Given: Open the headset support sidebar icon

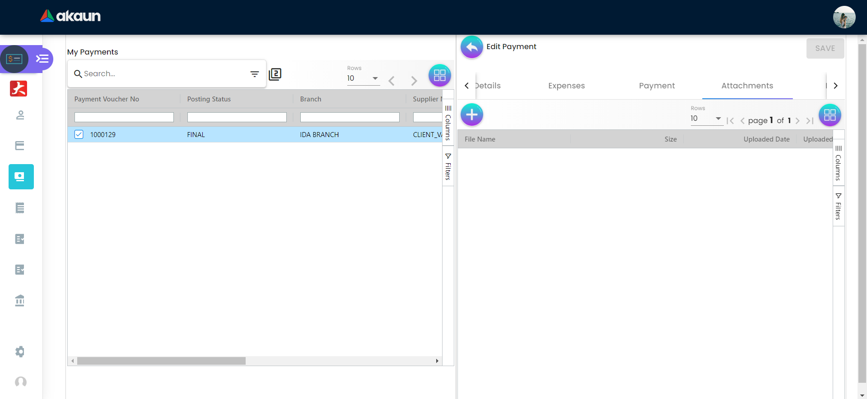Looking at the screenshot, I should [x=21, y=382].
